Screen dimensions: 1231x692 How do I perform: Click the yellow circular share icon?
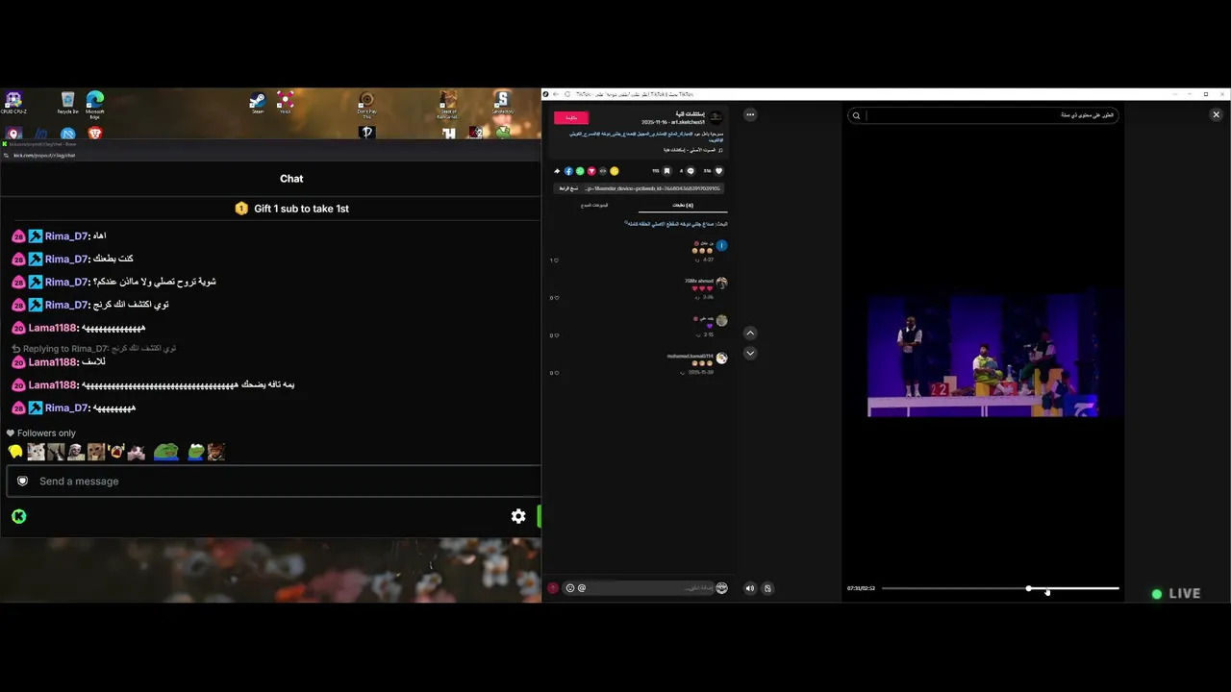[x=615, y=171]
